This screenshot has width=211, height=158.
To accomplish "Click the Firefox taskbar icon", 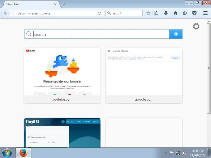I will point(23,153).
